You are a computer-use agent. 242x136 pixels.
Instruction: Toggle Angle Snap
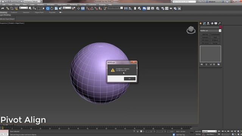(x=92, y=8)
